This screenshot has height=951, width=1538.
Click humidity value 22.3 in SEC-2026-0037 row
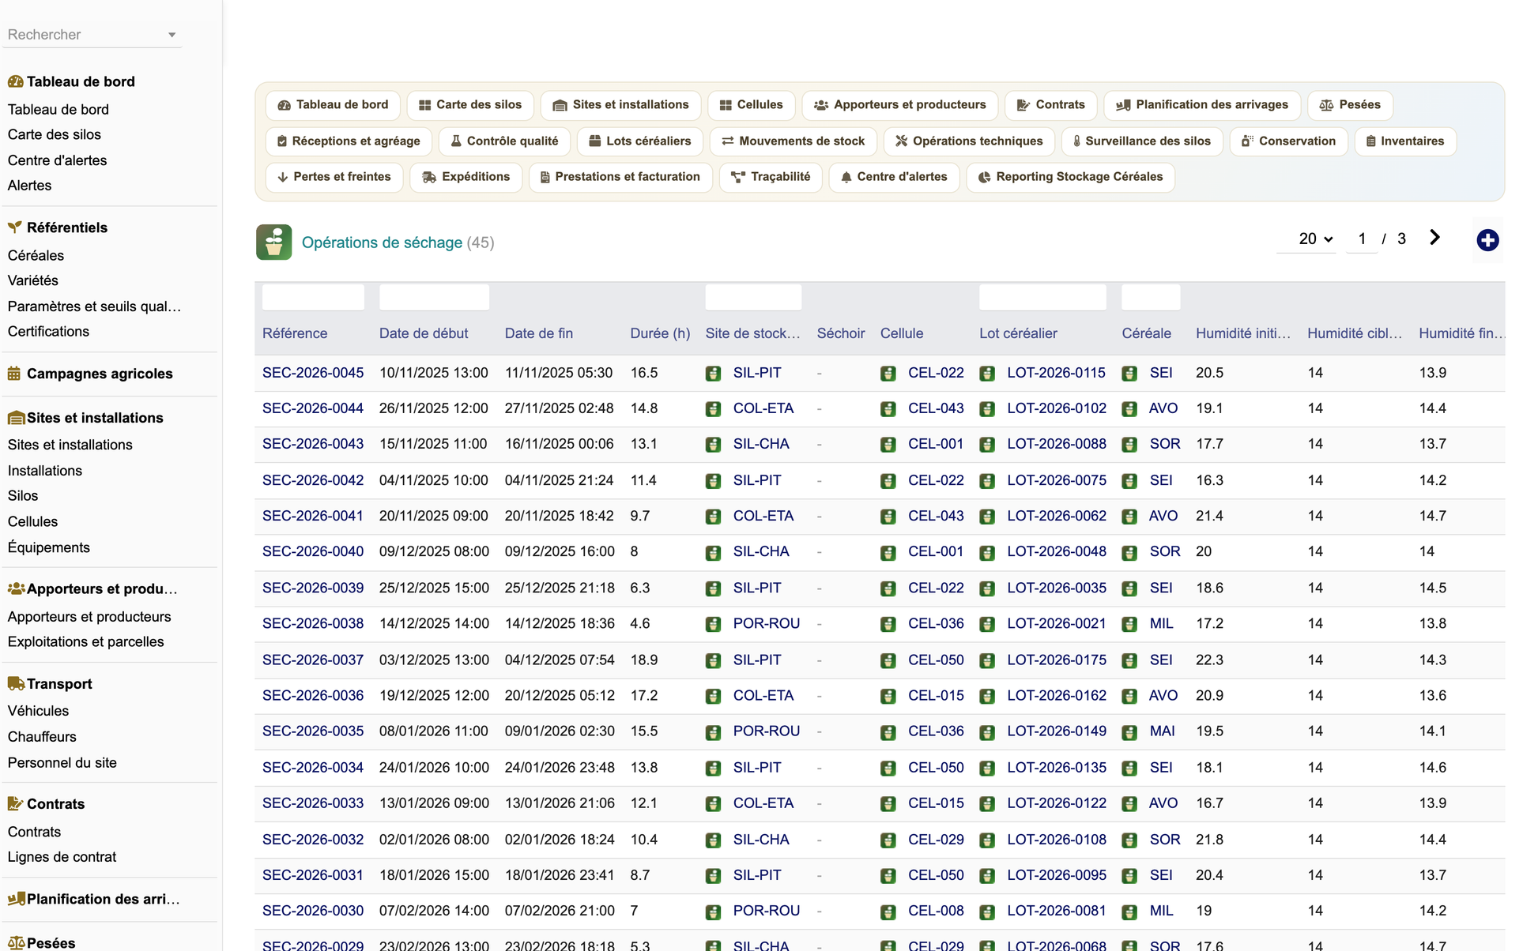(x=1209, y=660)
